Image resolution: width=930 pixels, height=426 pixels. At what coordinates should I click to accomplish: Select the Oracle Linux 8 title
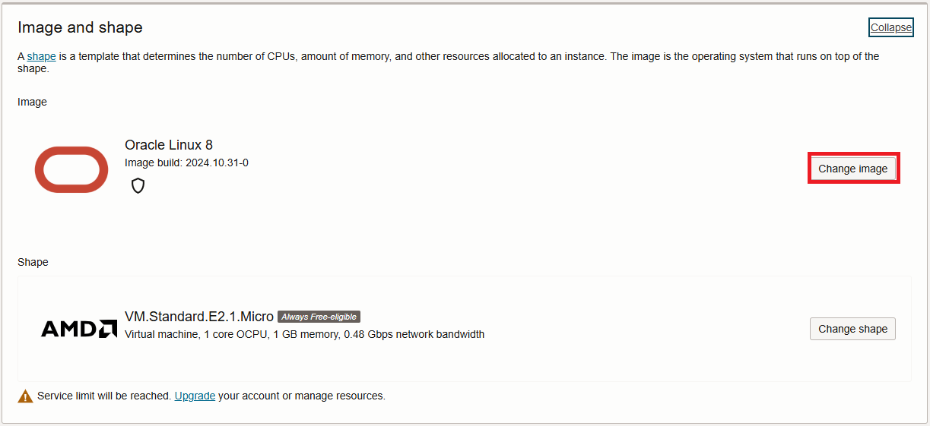point(169,145)
